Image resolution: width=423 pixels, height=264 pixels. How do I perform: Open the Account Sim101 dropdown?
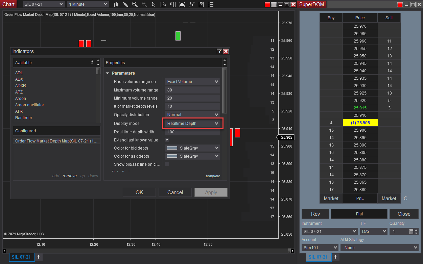320,247
